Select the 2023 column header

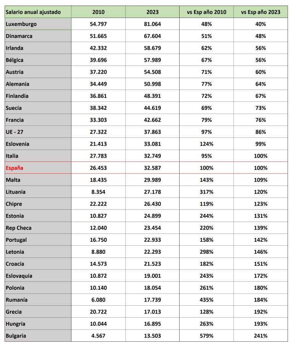coord(152,12)
